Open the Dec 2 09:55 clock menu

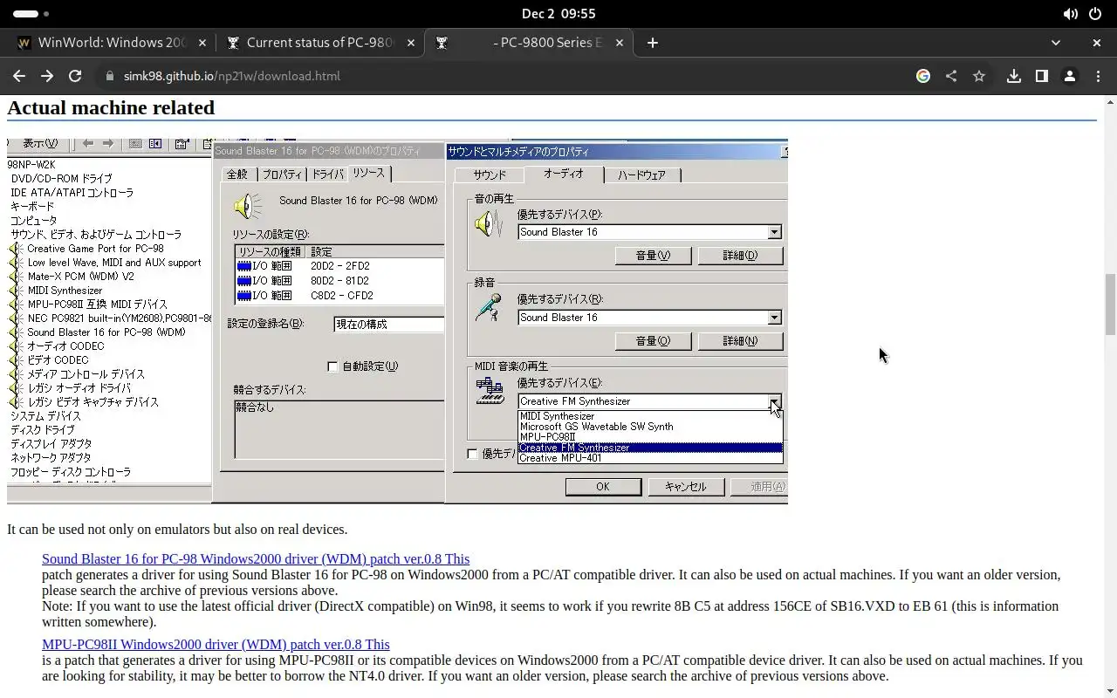[x=558, y=13]
